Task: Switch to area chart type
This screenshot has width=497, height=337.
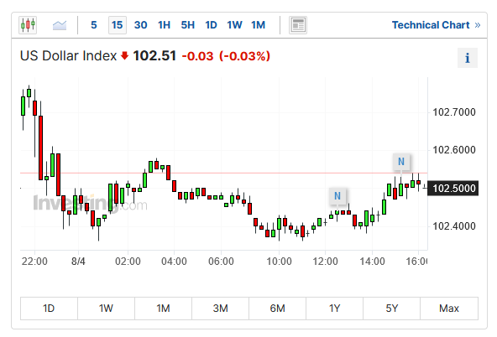Action: (x=60, y=25)
